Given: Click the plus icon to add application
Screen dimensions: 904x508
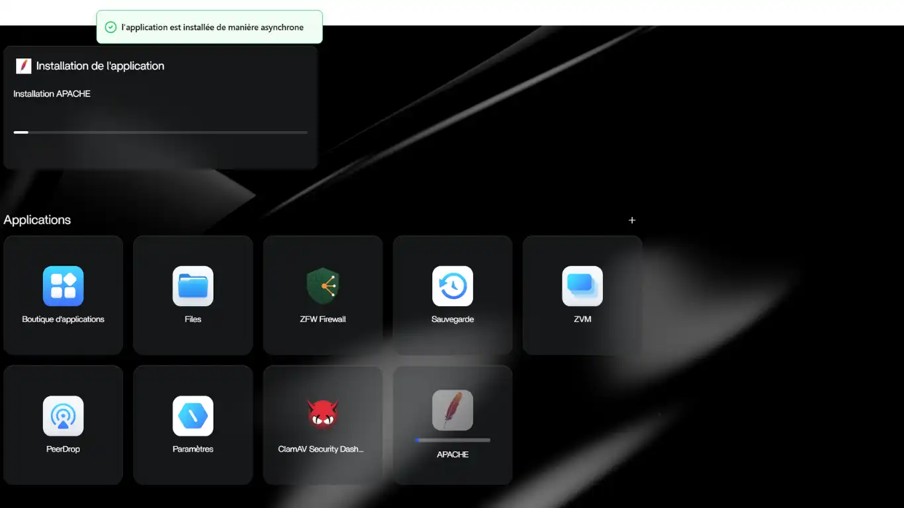Looking at the screenshot, I should tap(632, 220).
